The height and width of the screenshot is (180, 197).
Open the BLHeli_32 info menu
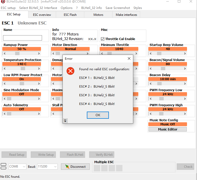click(x=91, y=8)
